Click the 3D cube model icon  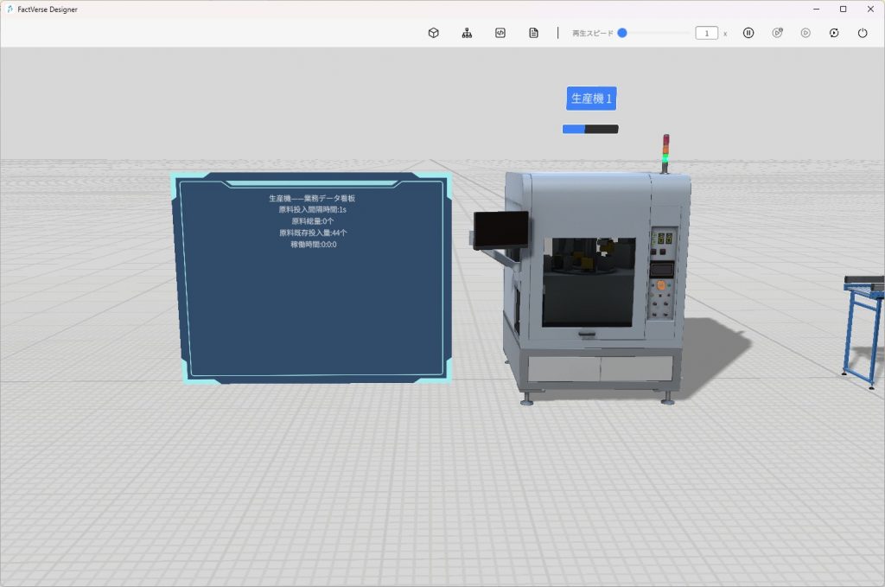[x=434, y=33]
